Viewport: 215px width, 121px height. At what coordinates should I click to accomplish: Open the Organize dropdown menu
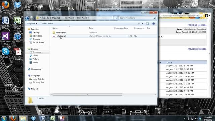coord(32,24)
